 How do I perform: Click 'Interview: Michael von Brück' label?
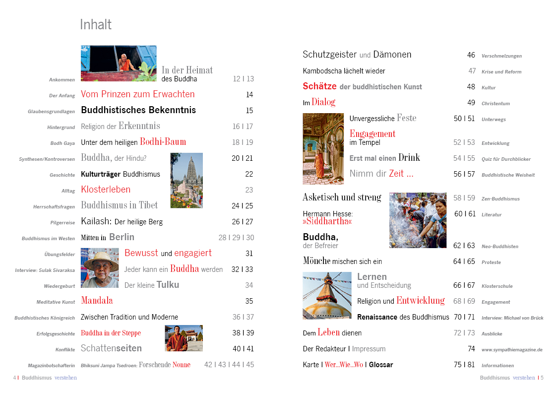pos(512,318)
